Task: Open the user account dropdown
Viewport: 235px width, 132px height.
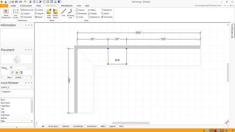Action: pyautogui.click(x=223, y=5)
